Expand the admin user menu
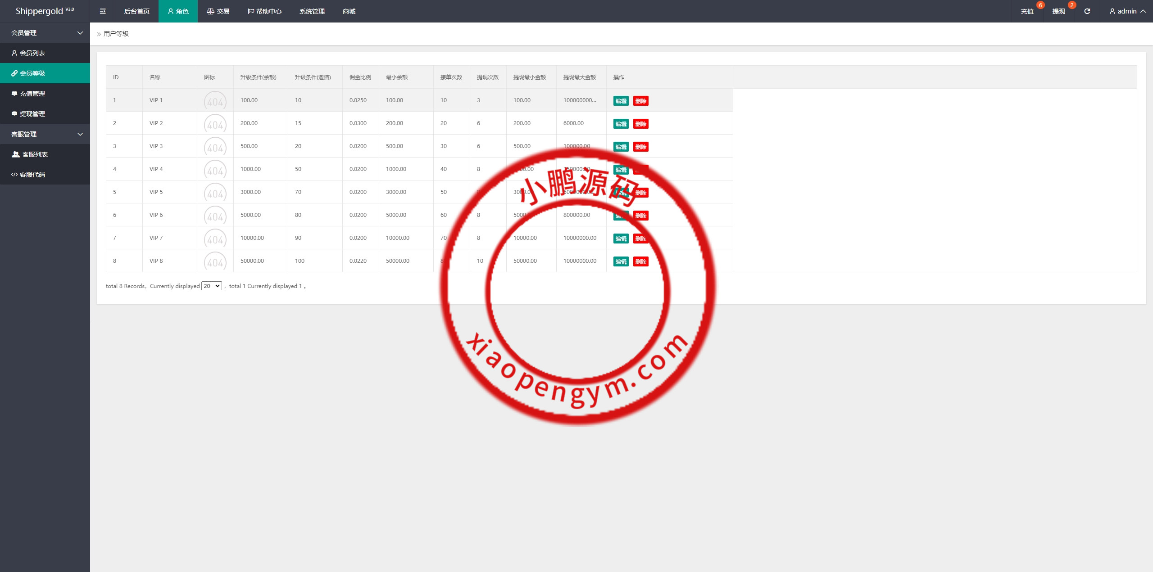 click(x=1127, y=11)
